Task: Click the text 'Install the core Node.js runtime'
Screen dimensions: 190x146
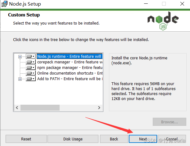Action: pos(139,58)
